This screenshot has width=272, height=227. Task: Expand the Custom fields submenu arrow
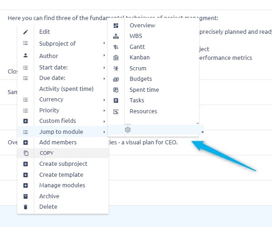point(104,121)
